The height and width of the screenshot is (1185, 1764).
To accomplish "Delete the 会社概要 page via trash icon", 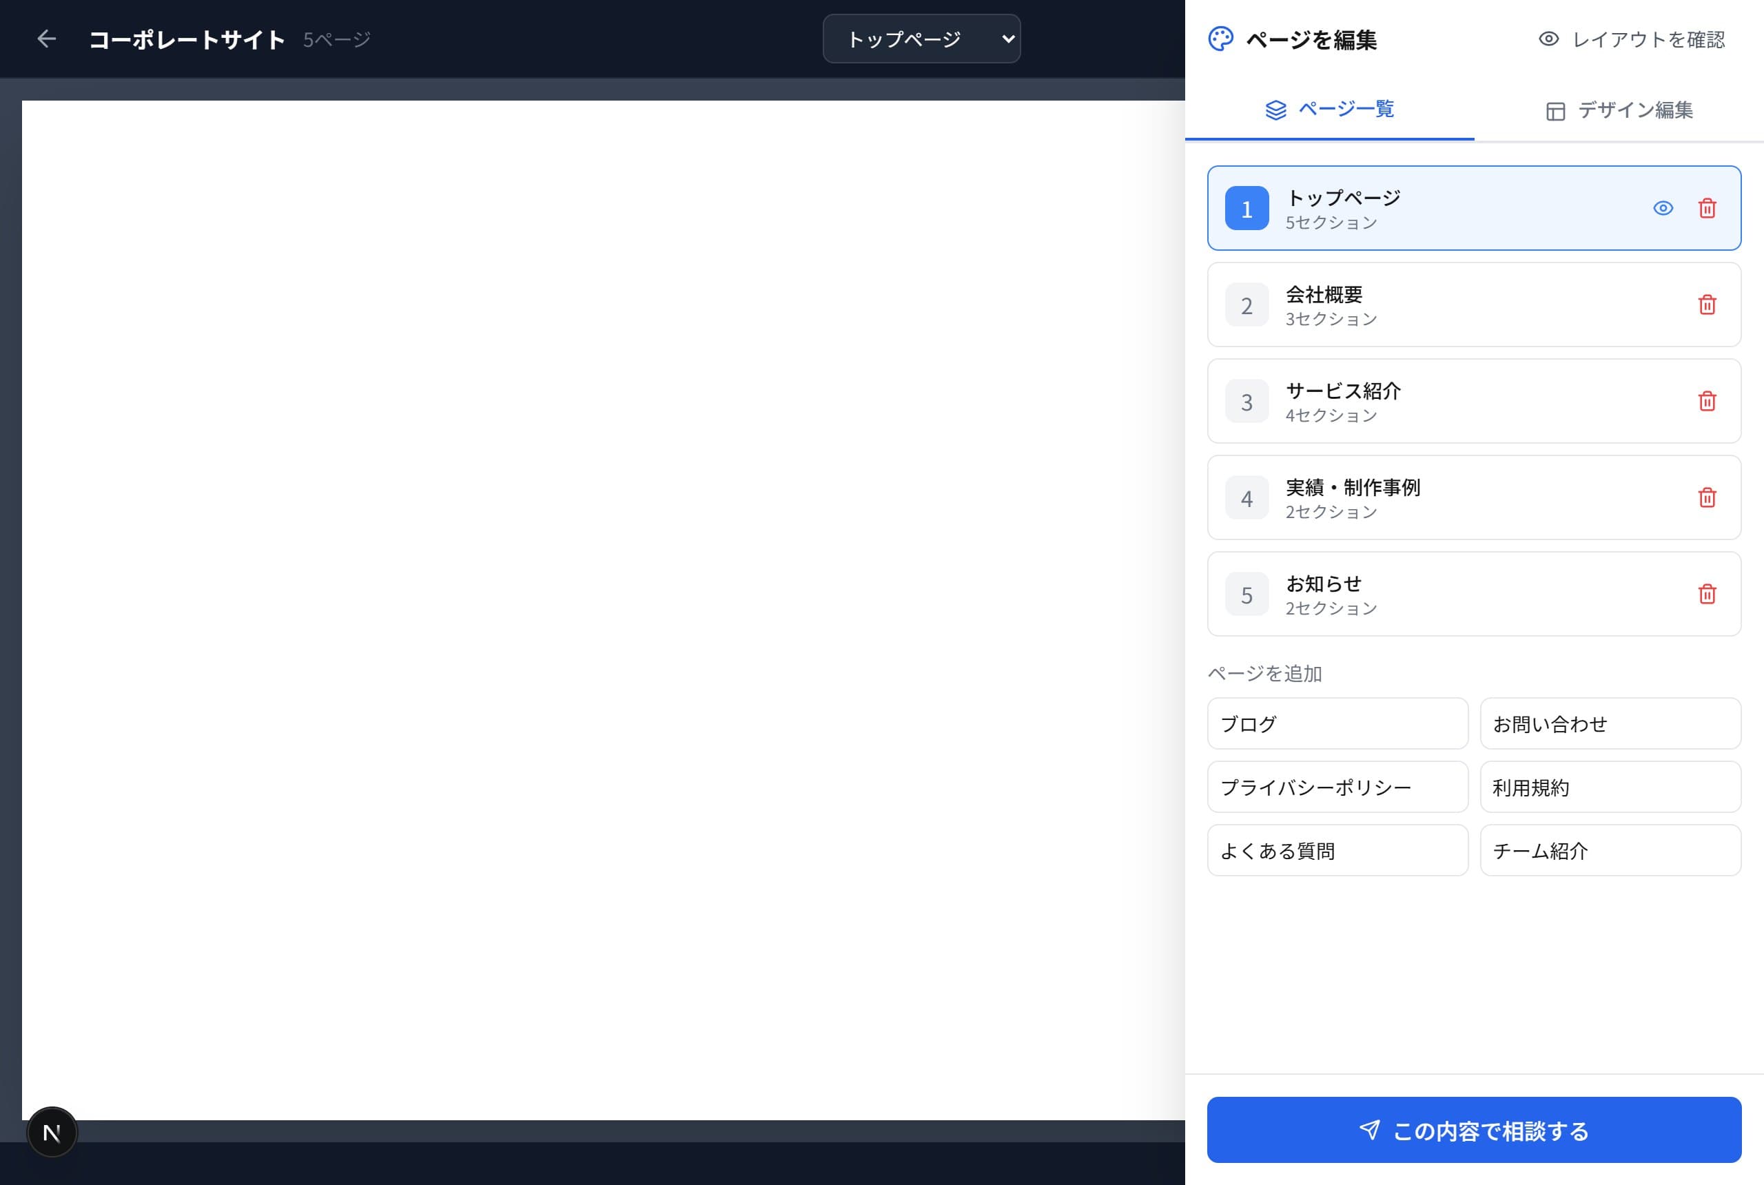I will [1707, 305].
